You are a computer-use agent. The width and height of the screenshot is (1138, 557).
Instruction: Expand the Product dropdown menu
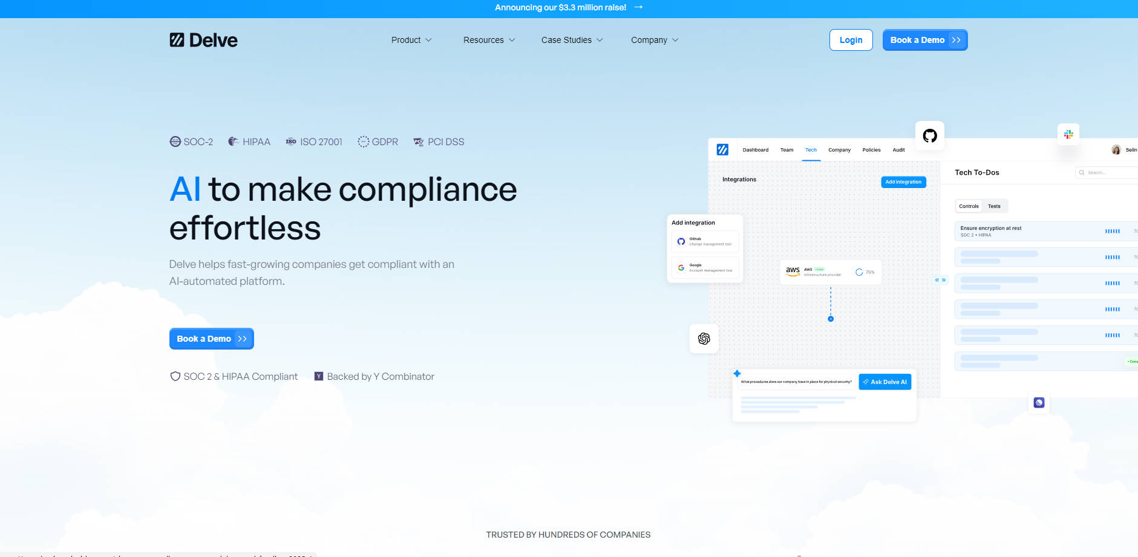[x=411, y=40]
